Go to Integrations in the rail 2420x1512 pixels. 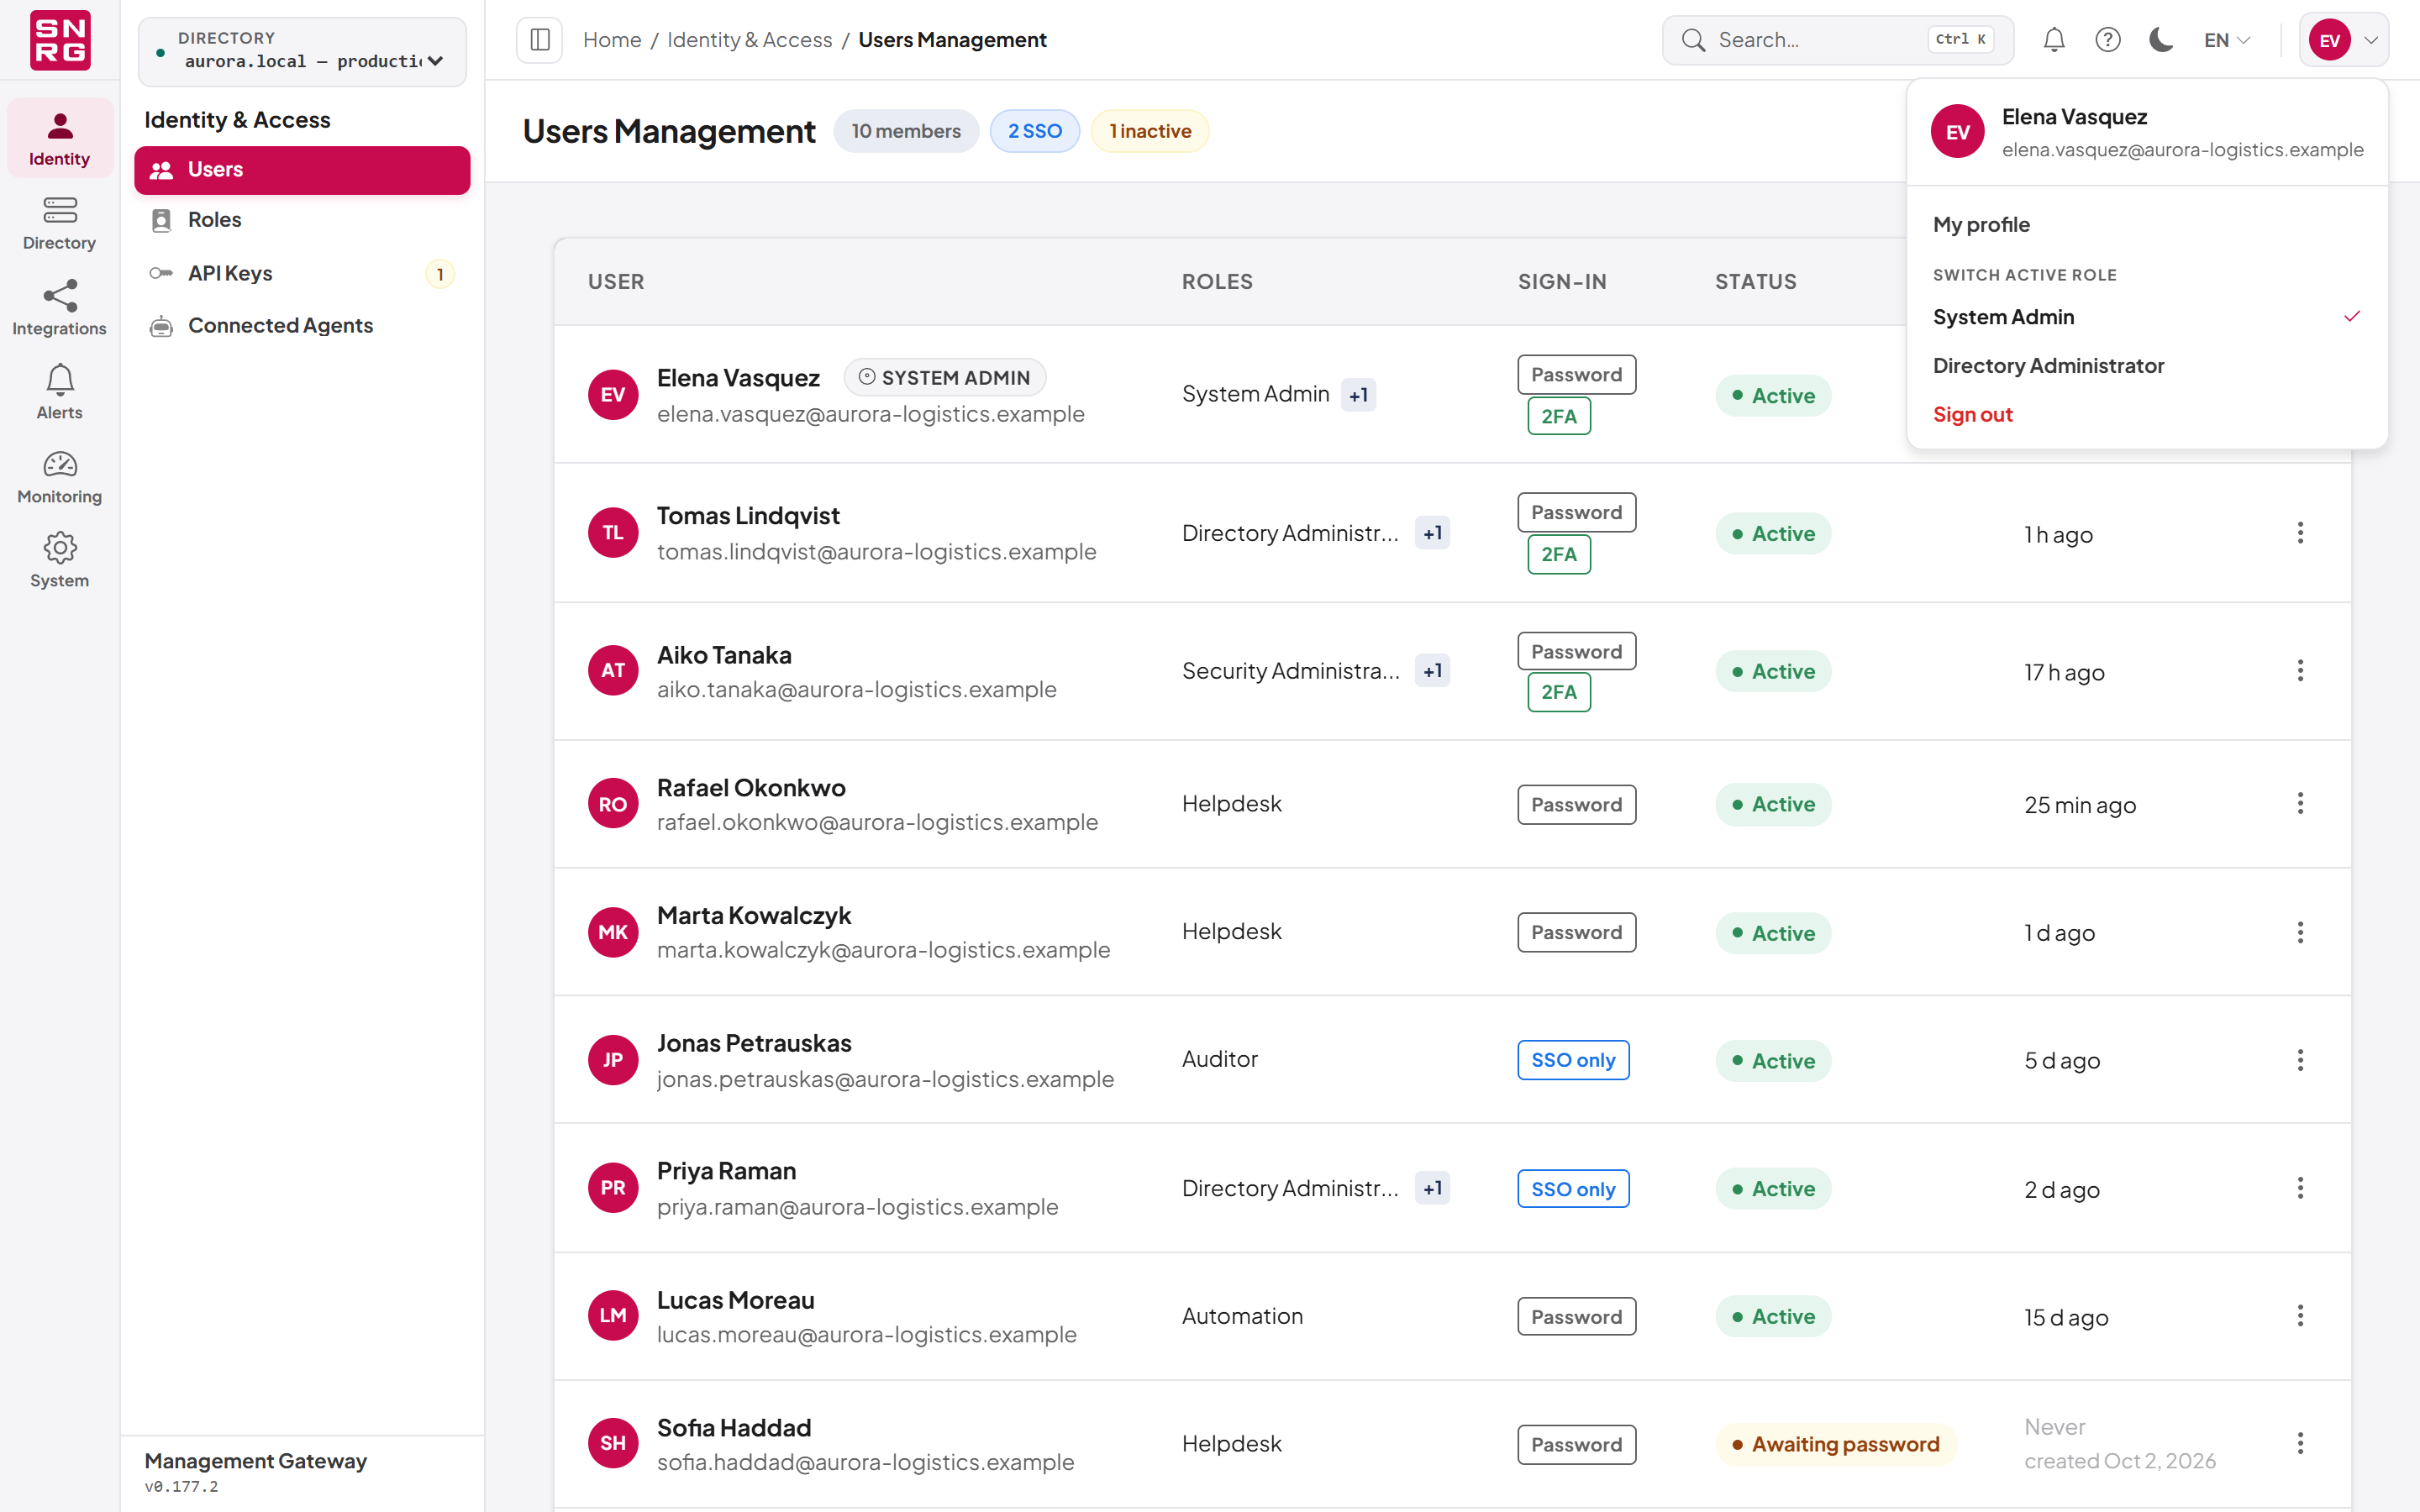pos(59,308)
